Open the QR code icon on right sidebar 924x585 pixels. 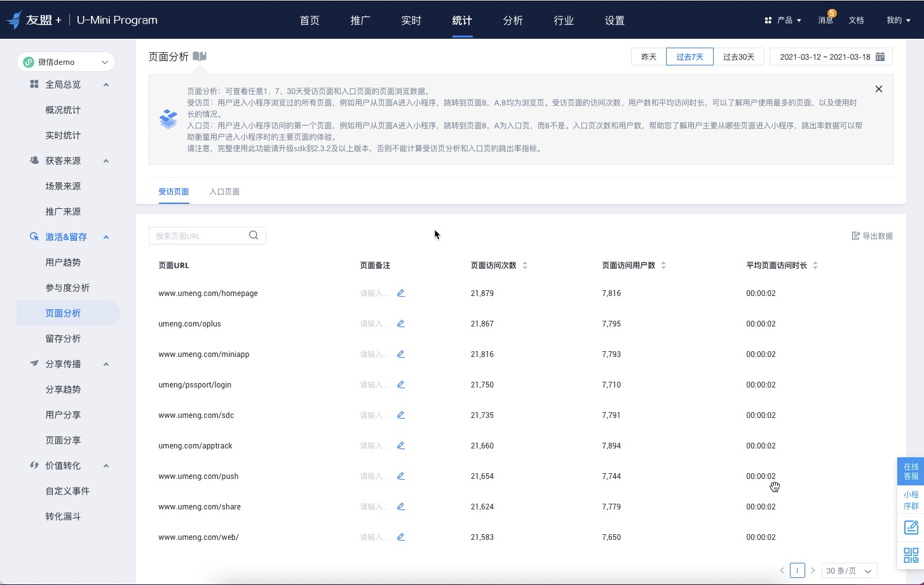coord(911,555)
